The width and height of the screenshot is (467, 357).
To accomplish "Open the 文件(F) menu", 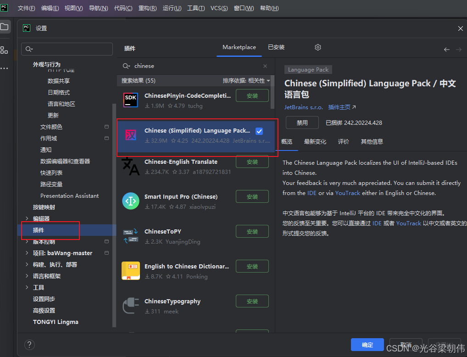I will [26, 8].
